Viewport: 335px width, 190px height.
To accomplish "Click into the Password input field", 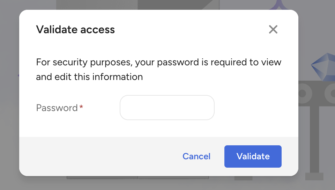I will click(x=167, y=108).
